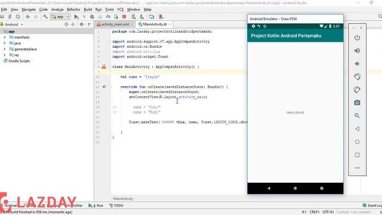Stop the running app red square
382x215 pixels.
[x=124, y=17]
